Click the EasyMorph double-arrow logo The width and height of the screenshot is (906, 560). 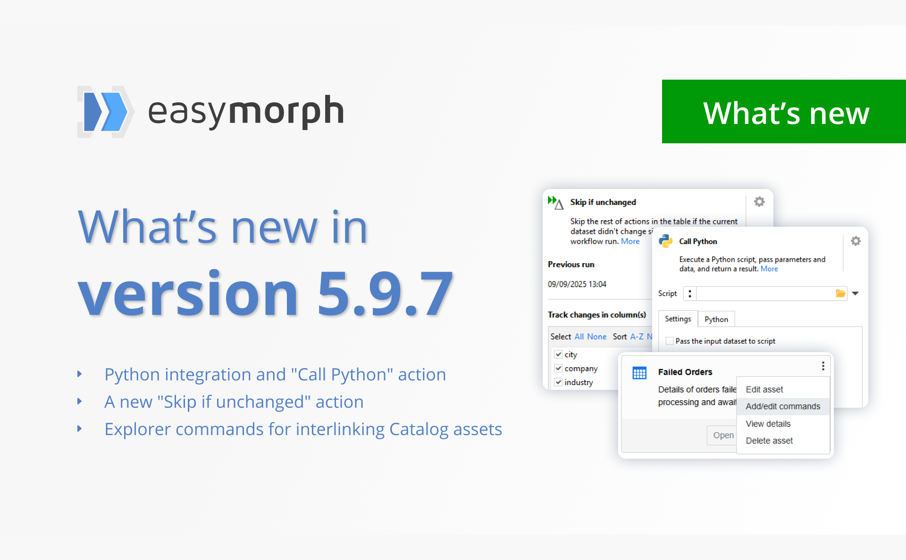pyautogui.click(x=106, y=112)
